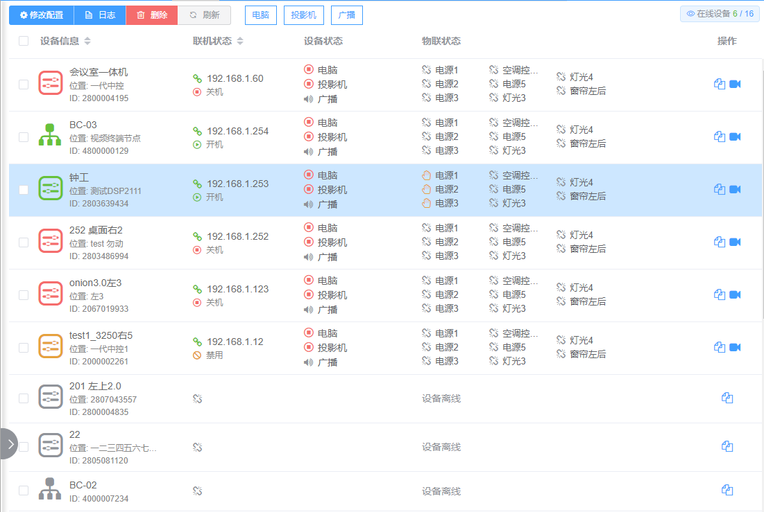Viewport: 764px width, 512px height.
Task: Click the copy icon for offline device 22
Action: pyautogui.click(x=727, y=447)
